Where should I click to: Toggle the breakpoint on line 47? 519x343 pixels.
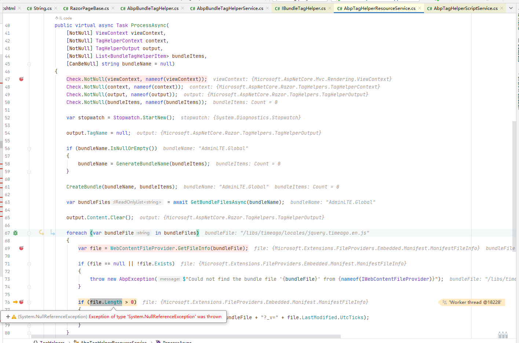21,79
